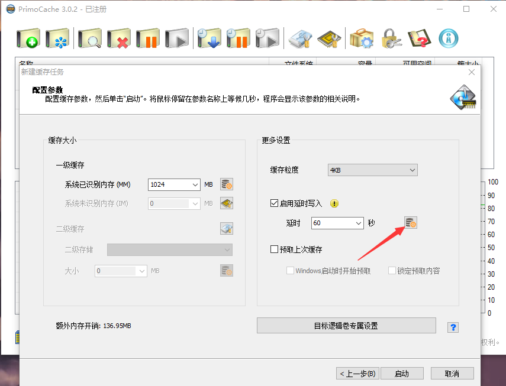Image resolution: width=506 pixels, height=386 pixels.
Task: Open the blue round About info icon
Action: pos(449,38)
